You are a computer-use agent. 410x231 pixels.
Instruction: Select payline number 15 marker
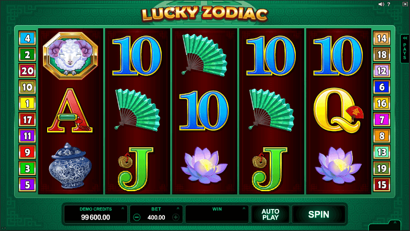click(x=382, y=185)
